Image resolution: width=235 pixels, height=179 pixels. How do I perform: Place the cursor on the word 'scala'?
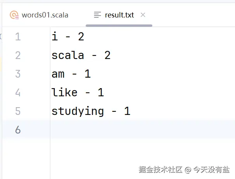pyautogui.click(x=68, y=55)
